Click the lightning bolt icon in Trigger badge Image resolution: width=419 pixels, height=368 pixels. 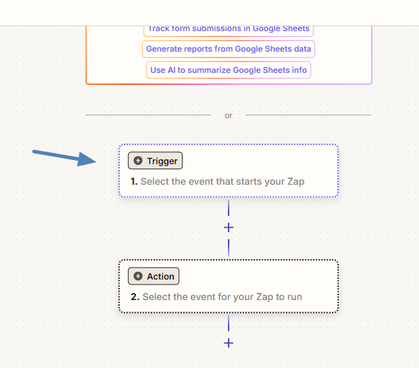(x=138, y=161)
